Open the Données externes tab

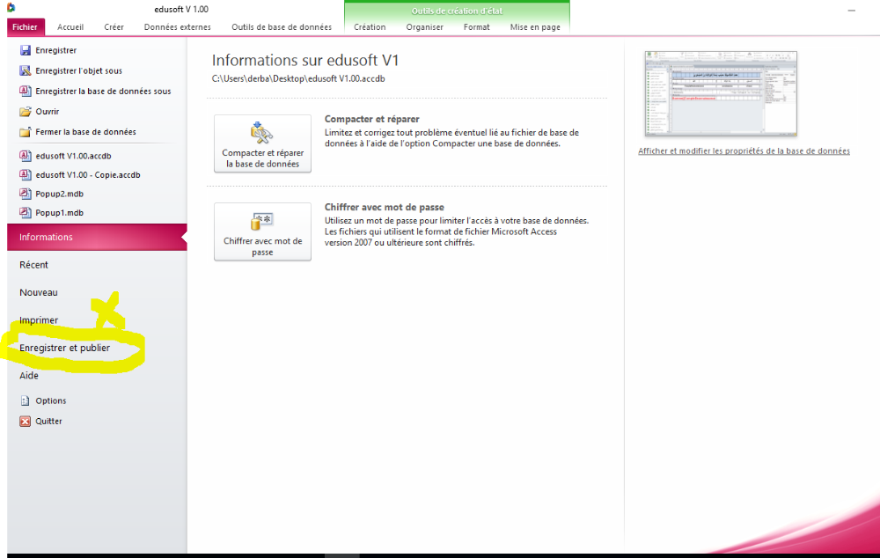(178, 27)
